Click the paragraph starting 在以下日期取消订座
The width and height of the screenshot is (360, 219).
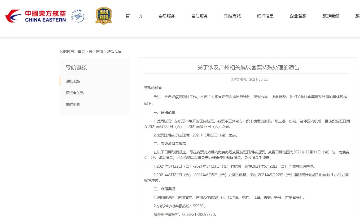[x=247, y=155]
